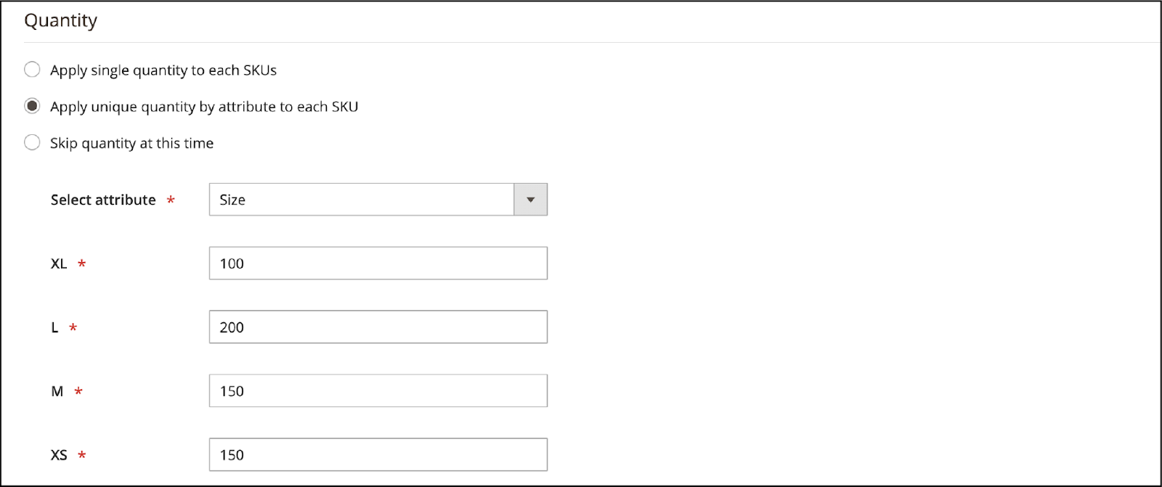Screen dimensions: 1162x487
Task: Click the red required asterisk next to XL
Action: (82, 263)
